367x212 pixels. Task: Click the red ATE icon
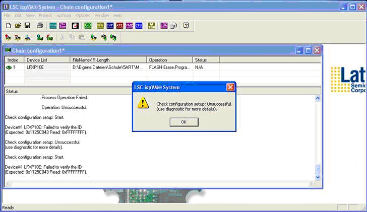click(119, 26)
